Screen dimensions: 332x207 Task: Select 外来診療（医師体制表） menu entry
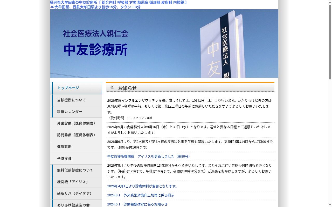pyautogui.click(x=76, y=123)
